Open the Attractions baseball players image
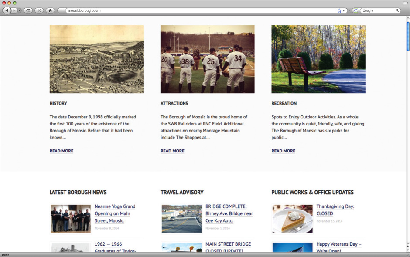This screenshot has width=410, height=257. tap(207, 59)
